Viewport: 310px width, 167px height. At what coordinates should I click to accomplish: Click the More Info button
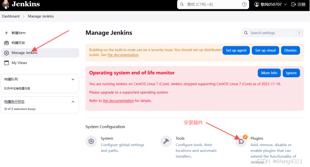269,73
